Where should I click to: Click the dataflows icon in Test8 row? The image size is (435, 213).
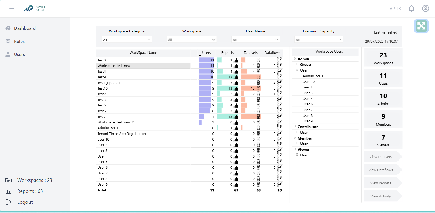279,60
